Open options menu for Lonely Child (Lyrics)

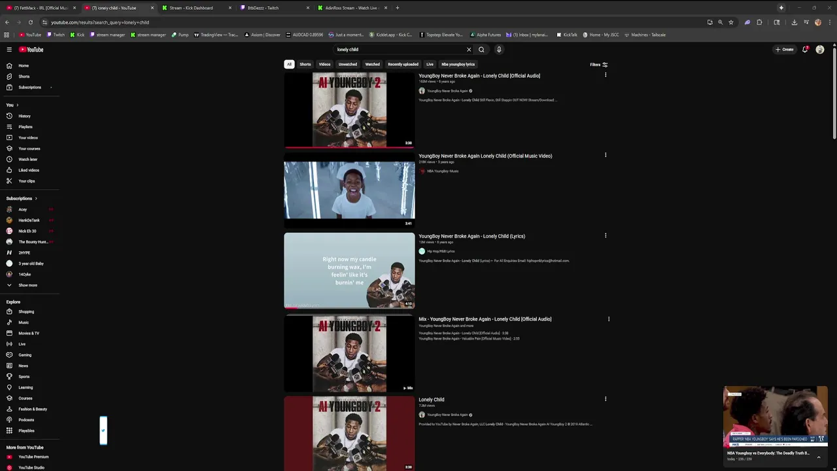pyautogui.click(x=606, y=235)
